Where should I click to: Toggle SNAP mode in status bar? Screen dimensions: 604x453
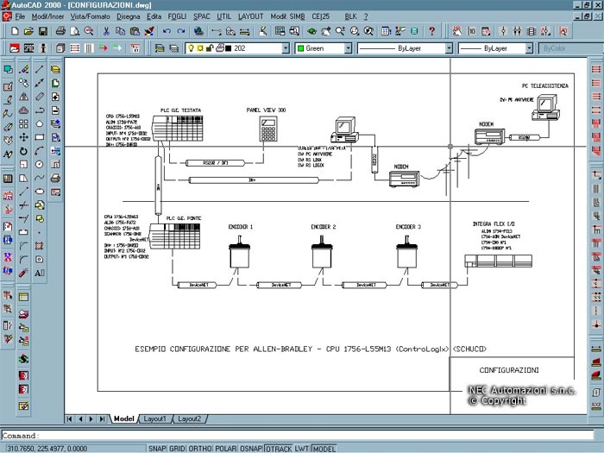[157, 449]
